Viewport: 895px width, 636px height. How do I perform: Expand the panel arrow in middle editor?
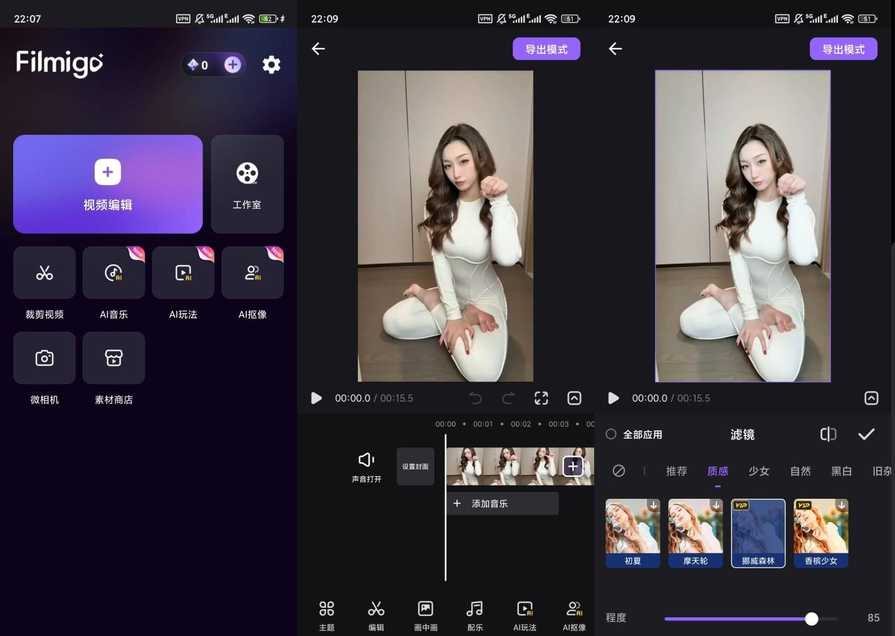coord(574,399)
